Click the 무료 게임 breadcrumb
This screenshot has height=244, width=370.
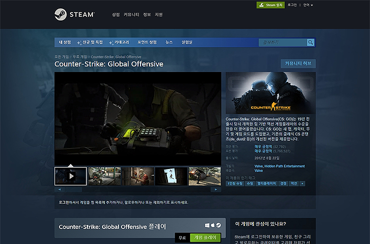pyautogui.click(x=80, y=57)
